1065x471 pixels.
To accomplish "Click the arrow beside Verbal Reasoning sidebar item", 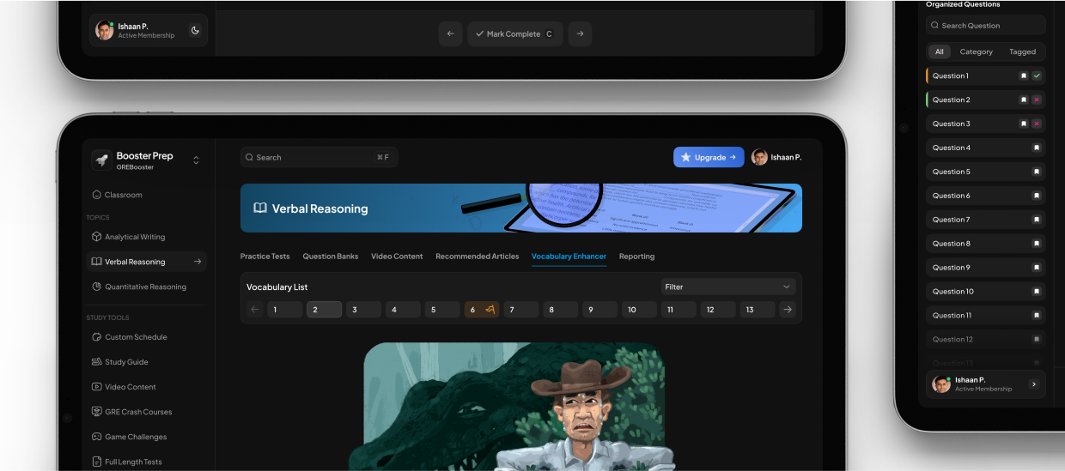I will (198, 262).
